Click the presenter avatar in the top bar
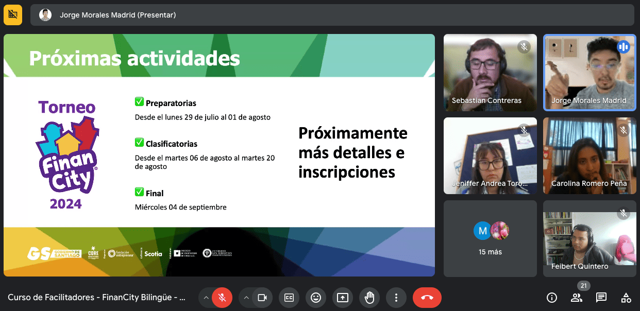Image resolution: width=640 pixels, height=311 pixels. pyautogui.click(x=45, y=15)
